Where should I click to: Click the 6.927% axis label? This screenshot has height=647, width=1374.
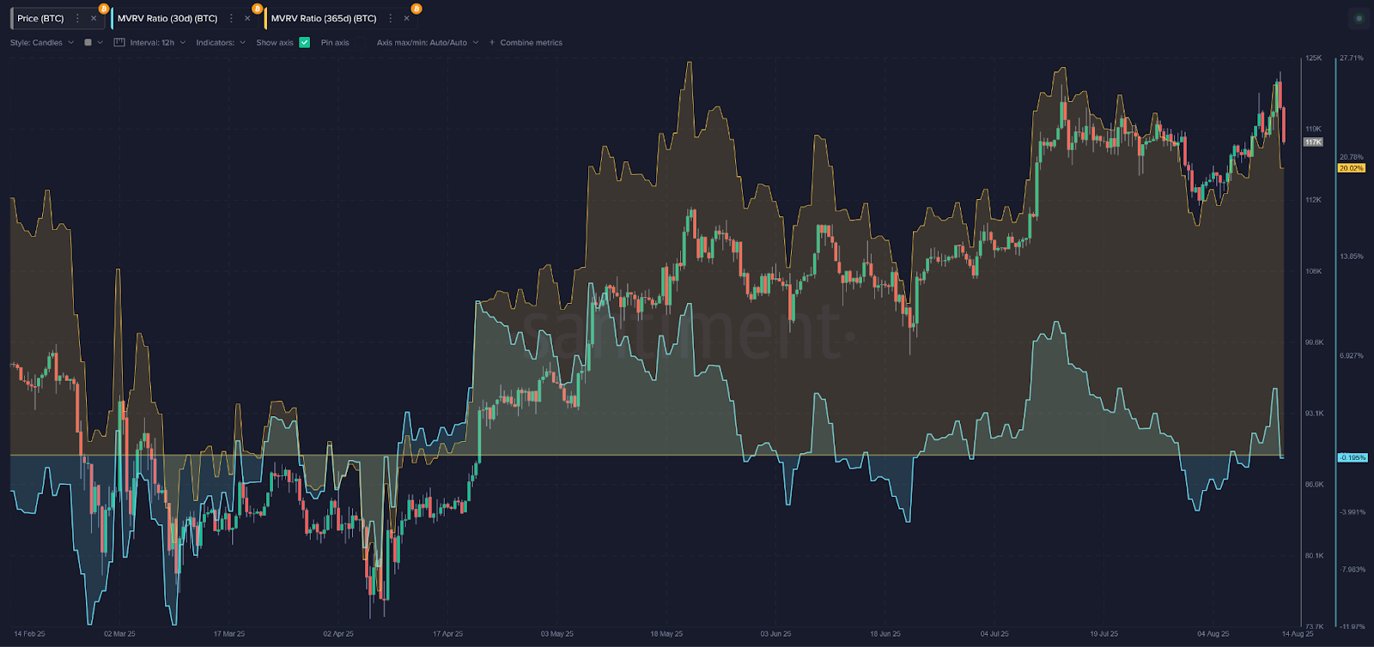pos(1352,356)
